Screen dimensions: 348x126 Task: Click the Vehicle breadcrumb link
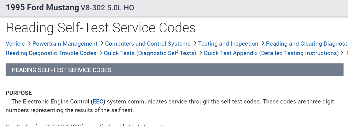tap(15, 44)
